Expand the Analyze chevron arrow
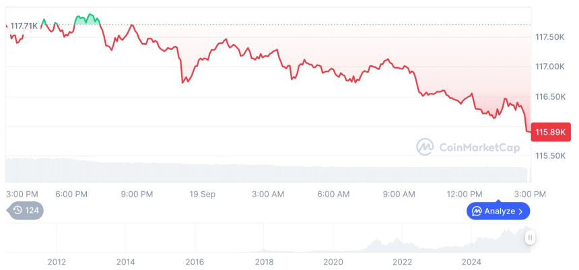Image resolution: width=579 pixels, height=270 pixels. tap(521, 211)
